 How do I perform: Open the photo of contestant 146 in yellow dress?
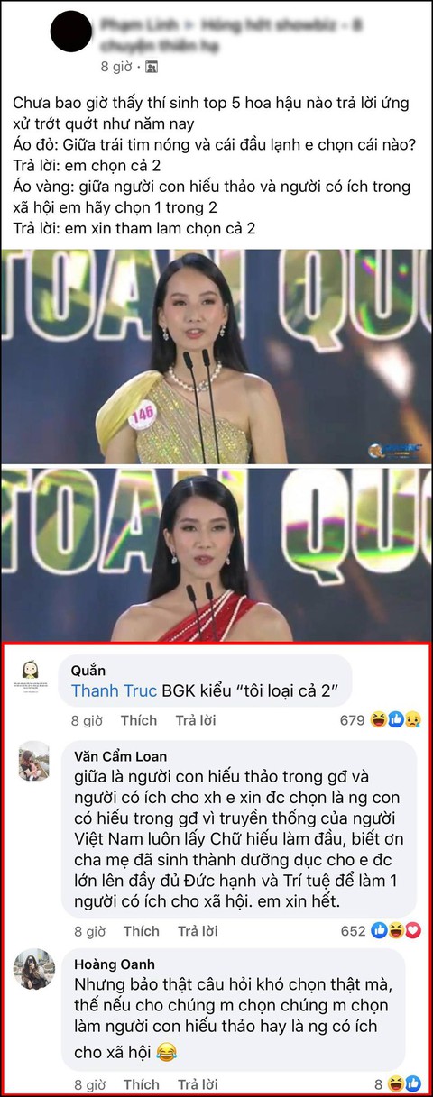216,356
